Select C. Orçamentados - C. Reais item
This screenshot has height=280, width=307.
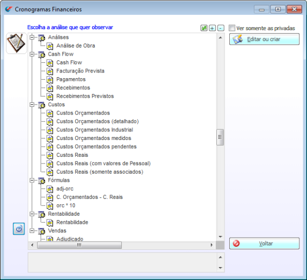click(90, 197)
